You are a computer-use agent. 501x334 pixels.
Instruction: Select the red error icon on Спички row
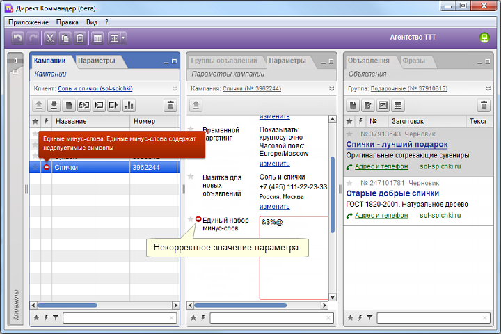click(47, 167)
